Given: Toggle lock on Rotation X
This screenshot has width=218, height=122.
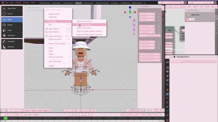Looking at the screenshot, I should click(158, 26).
